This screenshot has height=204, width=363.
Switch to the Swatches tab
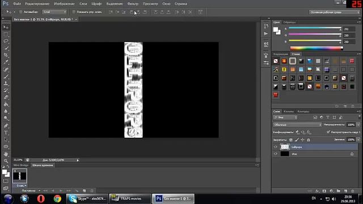coord(289,22)
